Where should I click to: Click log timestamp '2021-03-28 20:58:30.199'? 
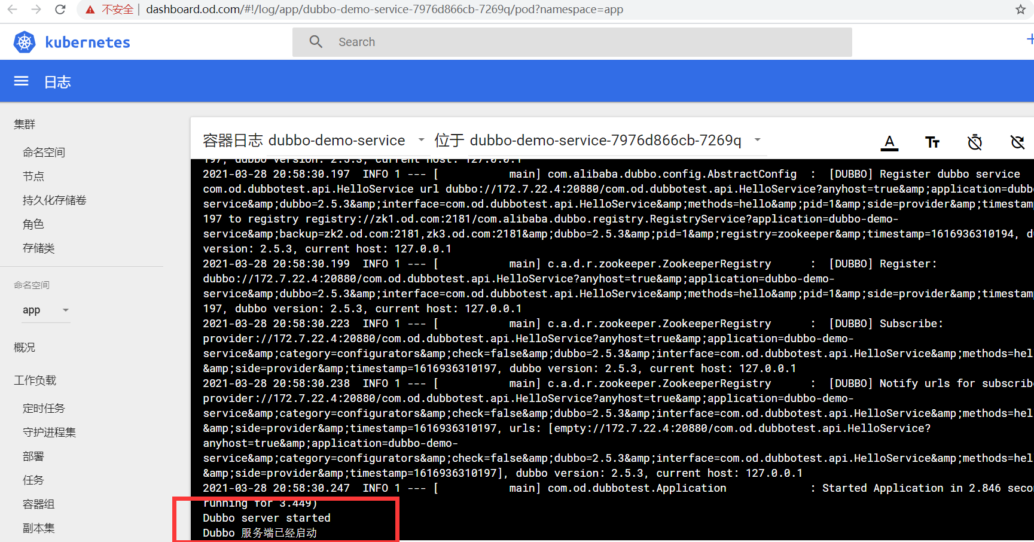(276, 264)
